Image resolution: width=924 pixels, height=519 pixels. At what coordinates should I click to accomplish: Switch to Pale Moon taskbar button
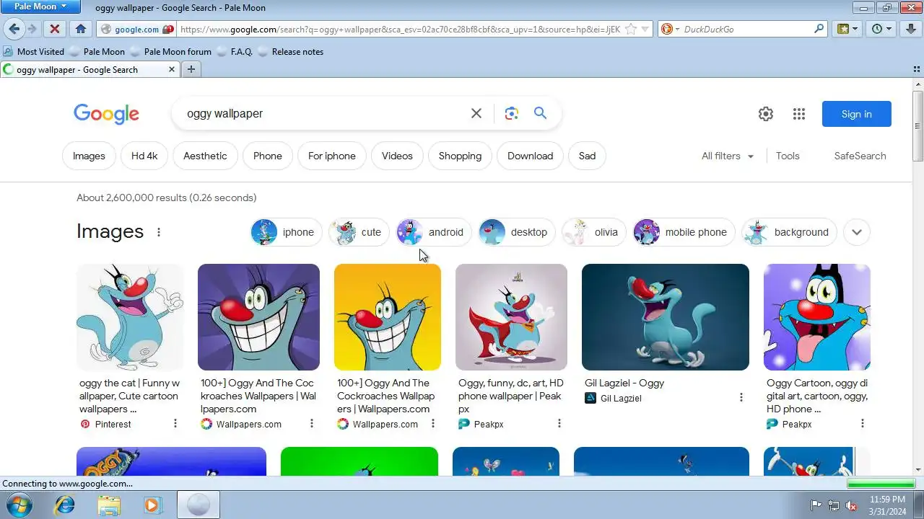coord(198,505)
